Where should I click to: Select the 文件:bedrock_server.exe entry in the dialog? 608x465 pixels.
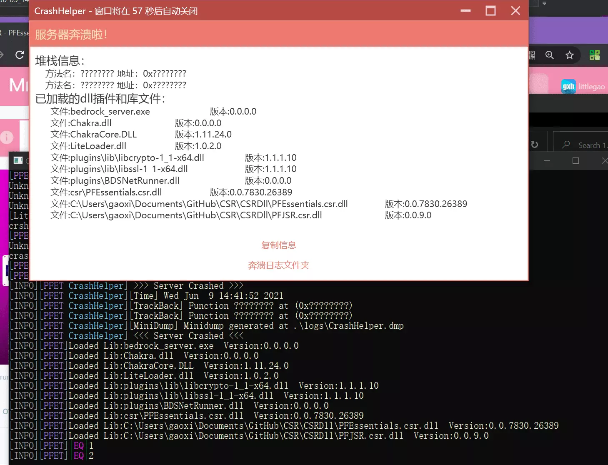[x=100, y=112]
